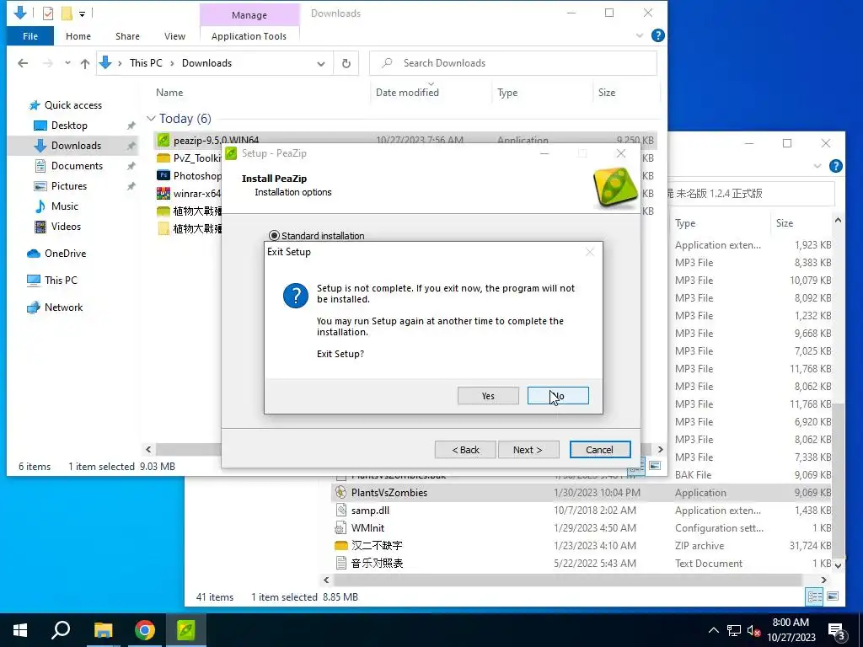Image resolution: width=863 pixels, height=647 pixels.
Task: Select PlantsVsZombies application in back window
Action: [x=389, y=493]
